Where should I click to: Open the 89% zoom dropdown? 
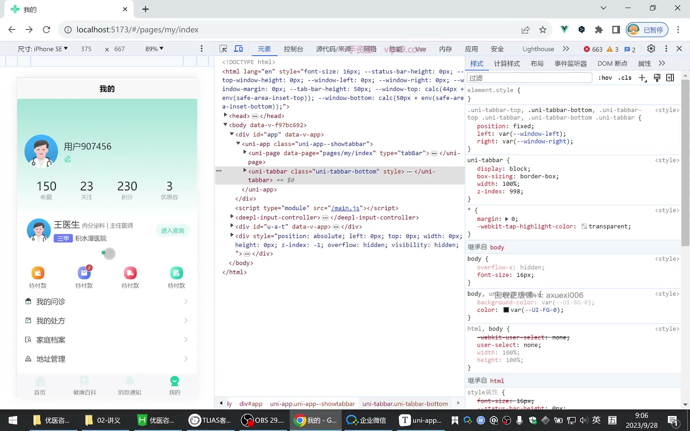[x=154, y=49]
